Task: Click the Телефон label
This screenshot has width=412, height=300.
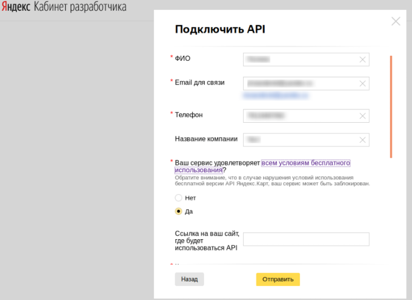Action: (x=188, y=115)
